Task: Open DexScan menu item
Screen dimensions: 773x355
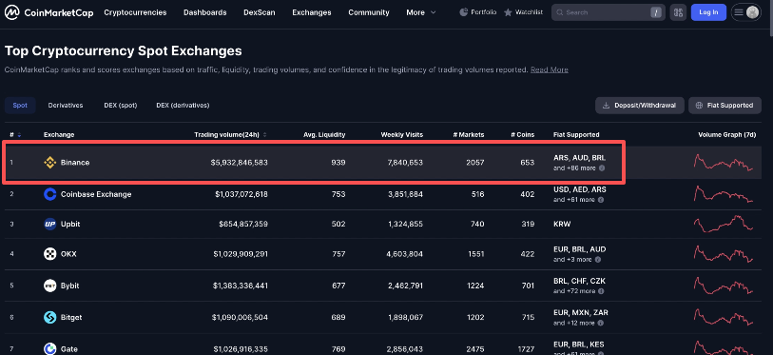Action: [260, 12]
